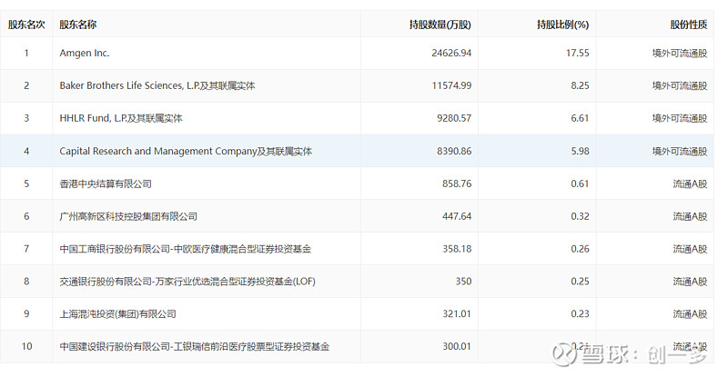Click shareholding value 321.01
728x377 pixels.
[x=457, y=314]
